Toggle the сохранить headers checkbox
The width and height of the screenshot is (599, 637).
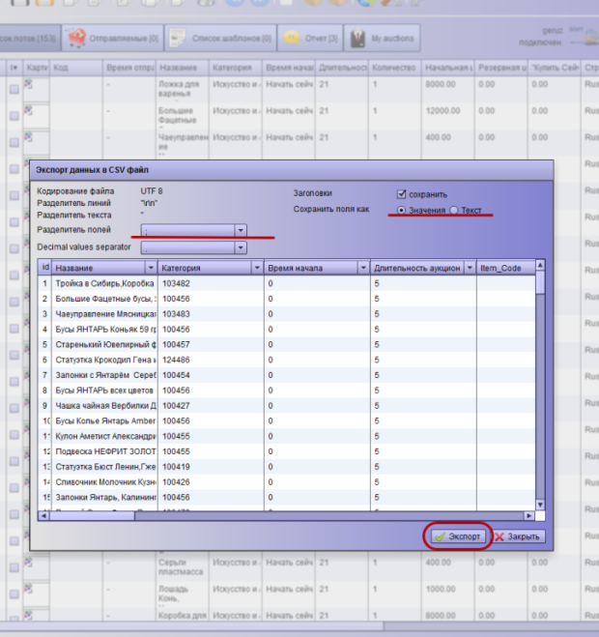(x=401, y=194)
